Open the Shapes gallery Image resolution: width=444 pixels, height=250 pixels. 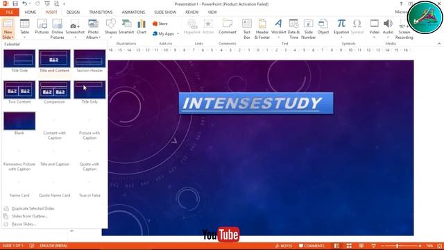pyautogui.click(x=111, y=28)
